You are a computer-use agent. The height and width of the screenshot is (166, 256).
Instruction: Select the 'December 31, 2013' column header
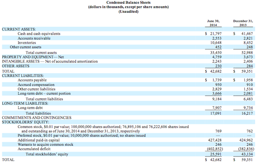coord(243,23)
